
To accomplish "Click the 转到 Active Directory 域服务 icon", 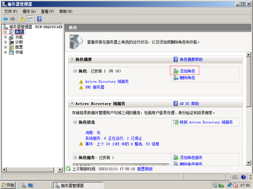I will click(176, 122).
